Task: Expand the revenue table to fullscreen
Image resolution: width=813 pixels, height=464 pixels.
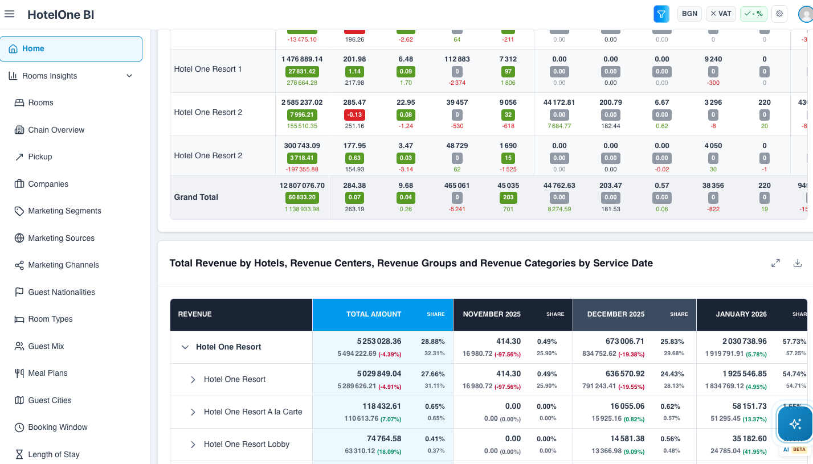Action: (x=775, y=263)
